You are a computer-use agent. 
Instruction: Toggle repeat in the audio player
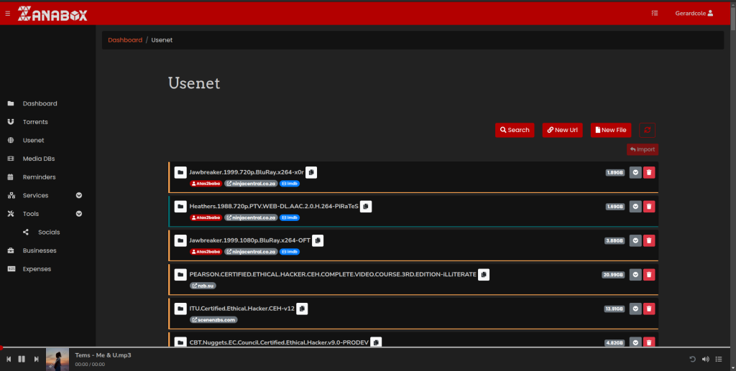pos(692,359)
